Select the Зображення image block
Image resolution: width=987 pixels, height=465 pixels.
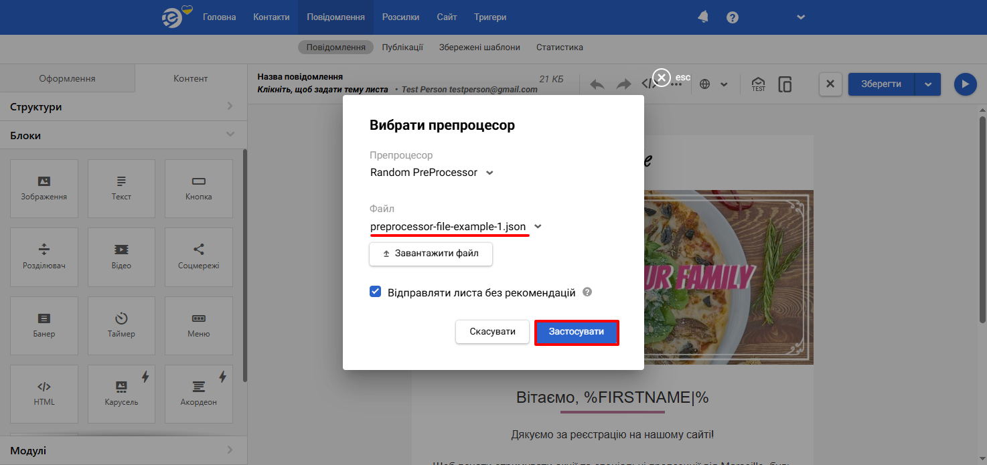(44, 189)
